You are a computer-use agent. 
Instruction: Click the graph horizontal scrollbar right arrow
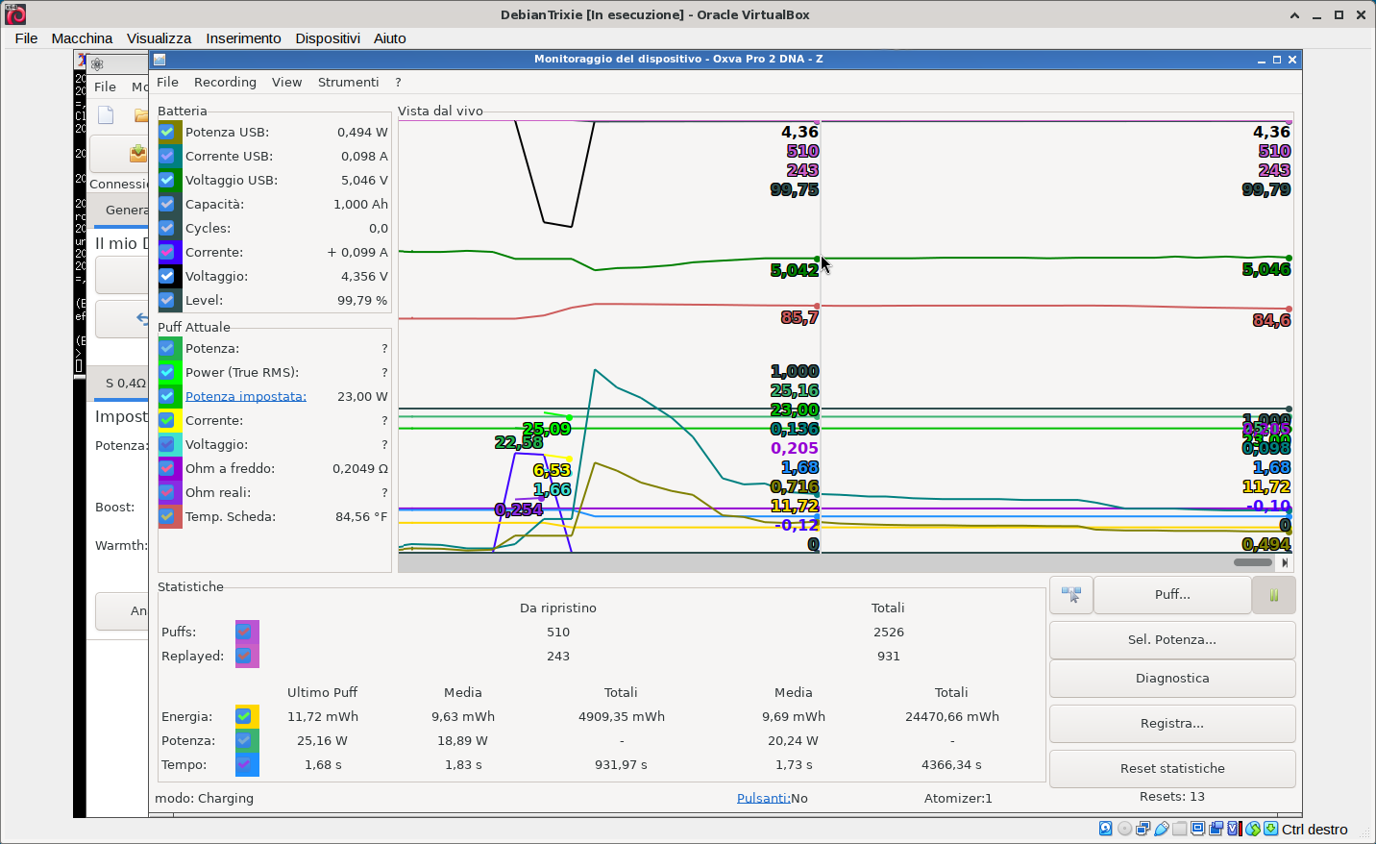coord(1285,563)
